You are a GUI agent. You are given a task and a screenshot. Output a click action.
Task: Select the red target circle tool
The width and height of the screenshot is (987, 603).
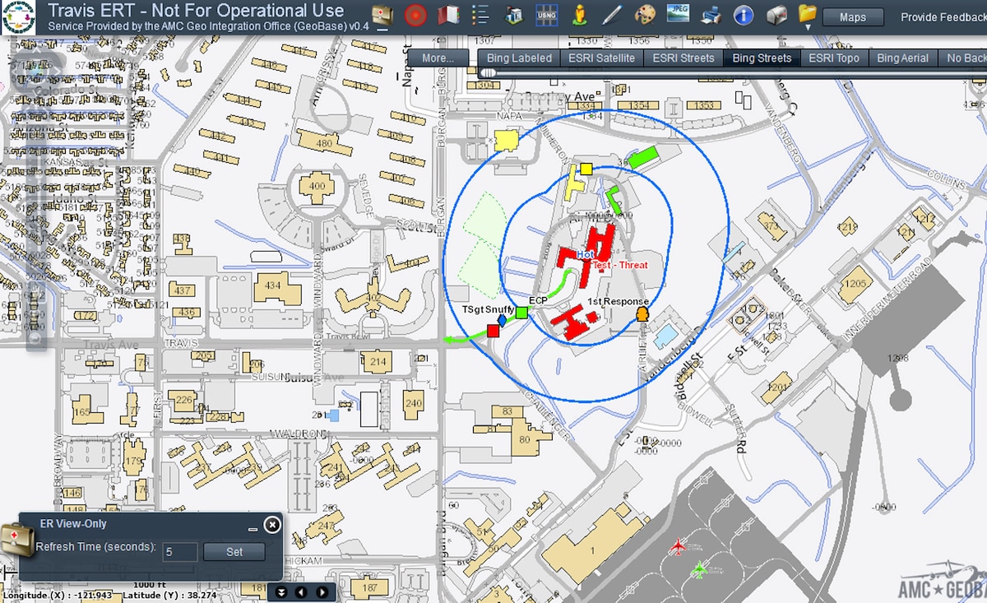(x=416, y=15)
